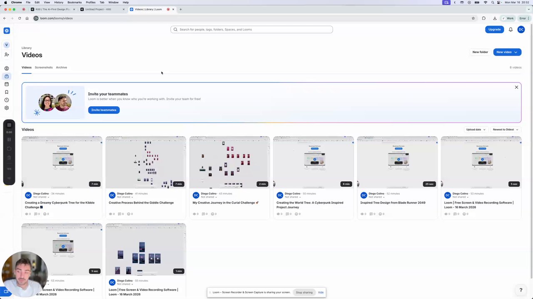Open macOS Wi-Fi menu icon
This screenshot has width=533, height=299.
point(486,2)
